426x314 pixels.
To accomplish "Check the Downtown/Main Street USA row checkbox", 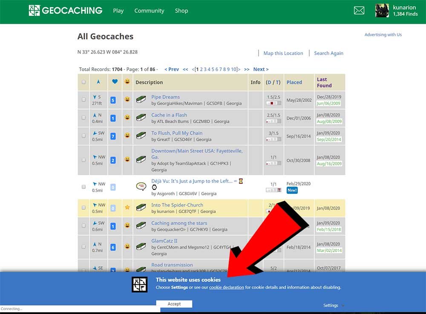I will pos(83,160).
